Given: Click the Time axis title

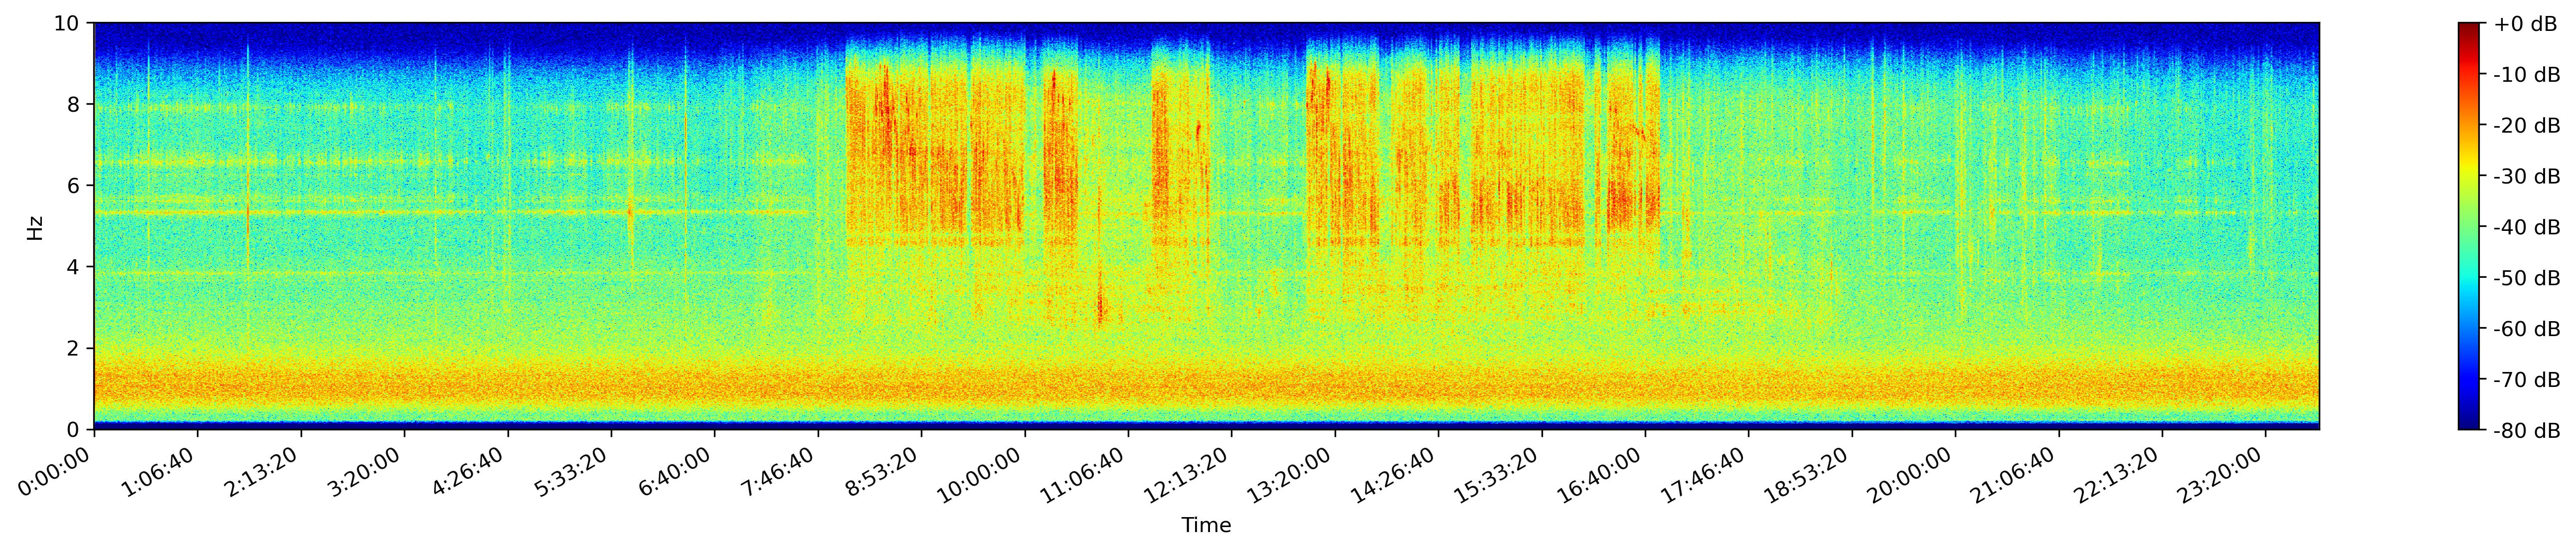Looking at the screenshot, I should pyautogui.click(x=1206, y=525).
